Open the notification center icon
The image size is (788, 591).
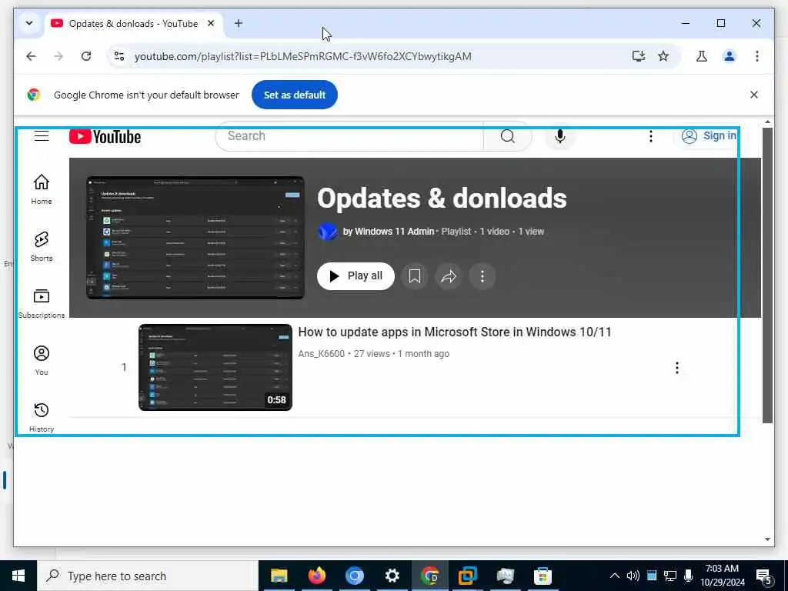click(x=764, y=576)
